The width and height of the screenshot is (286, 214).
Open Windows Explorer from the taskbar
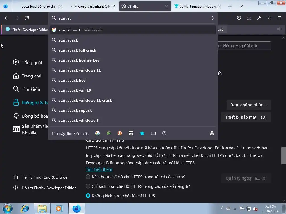[42, 208]
